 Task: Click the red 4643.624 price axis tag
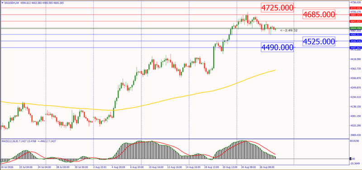(x=355, y=21)
